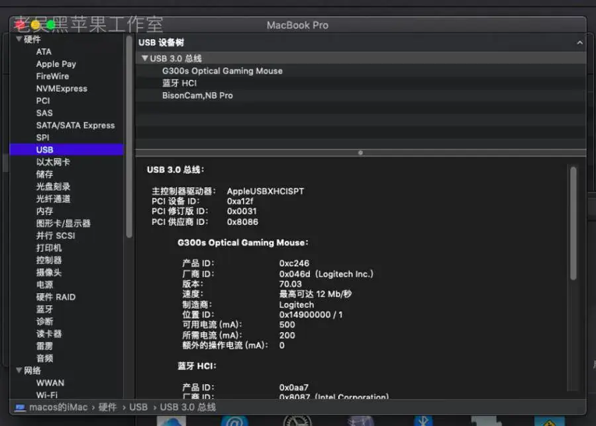Screen dimensions: 596x426
Task: Open 以太网卡 in the sidebar
Action: [53, 162]
